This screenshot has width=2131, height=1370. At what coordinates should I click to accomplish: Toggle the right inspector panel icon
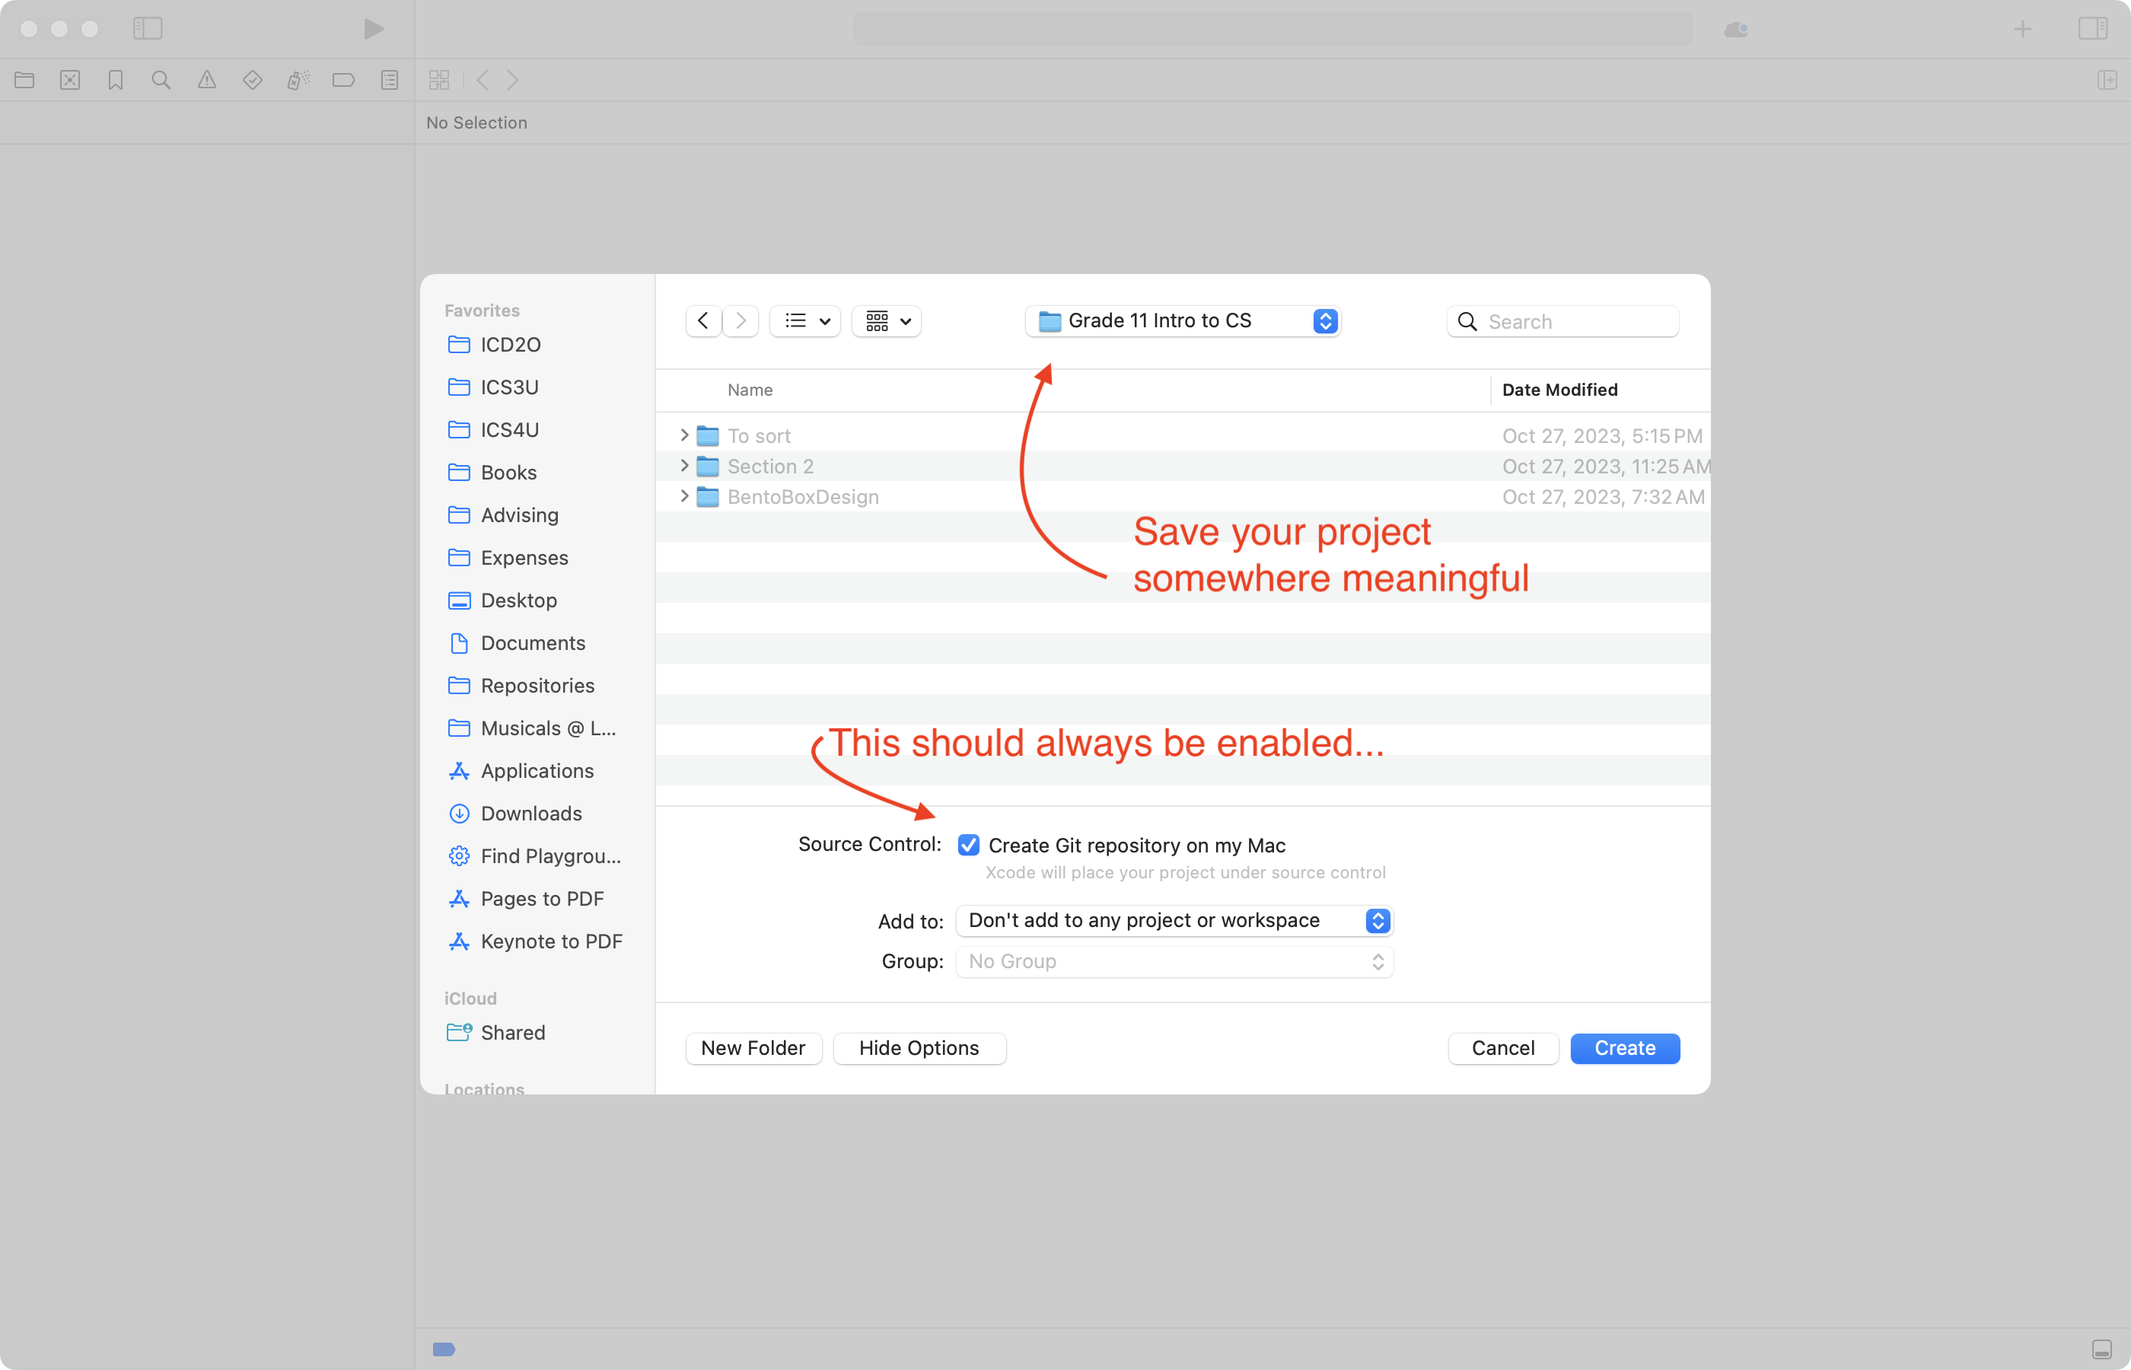point(2093,28)
